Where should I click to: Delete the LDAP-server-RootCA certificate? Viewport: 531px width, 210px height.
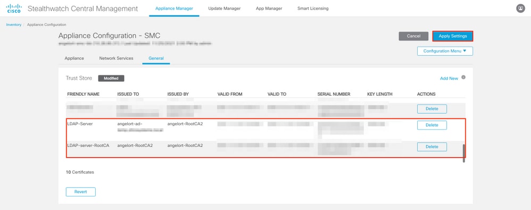pyautogui.click(x=432, y=147)
